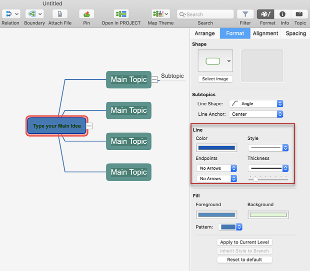The height and width of the screenshot is (271, 310).
Task: Click the Attach File paperclip icon
Action: point(59,14)
